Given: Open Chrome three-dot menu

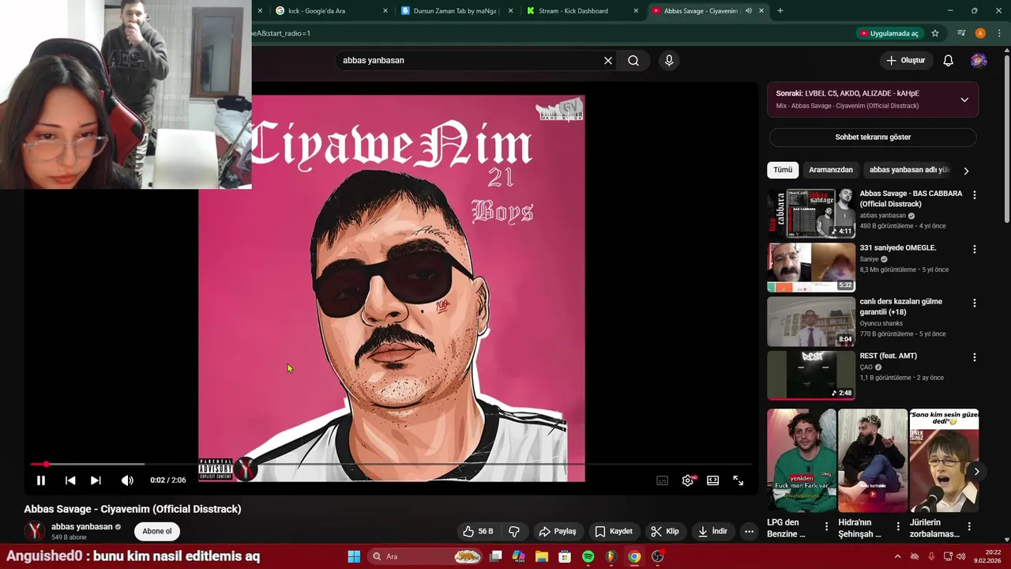Looking at the screenshot, I should (999, 33).
